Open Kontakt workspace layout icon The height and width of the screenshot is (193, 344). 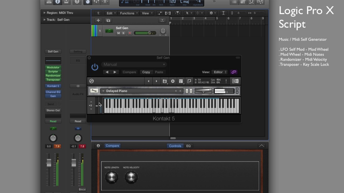pyautogui.click(x=181, y=81)
